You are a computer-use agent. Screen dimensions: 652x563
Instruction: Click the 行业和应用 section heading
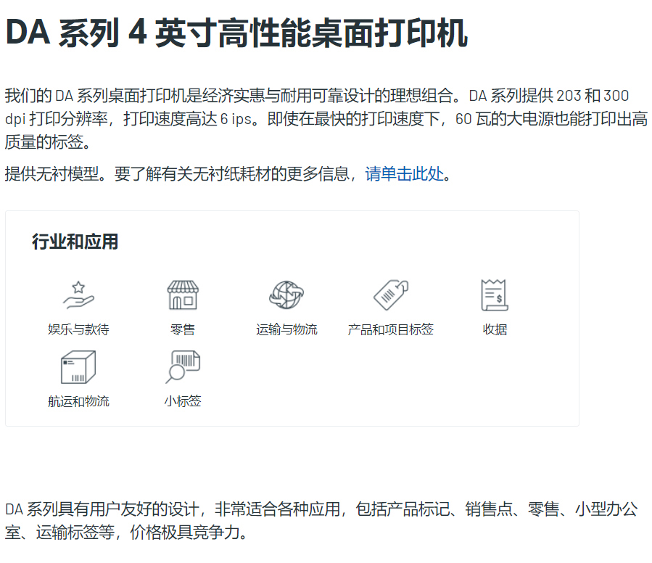75,242
